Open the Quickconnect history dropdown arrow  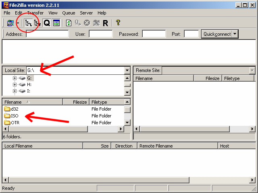tap(235, 34)
